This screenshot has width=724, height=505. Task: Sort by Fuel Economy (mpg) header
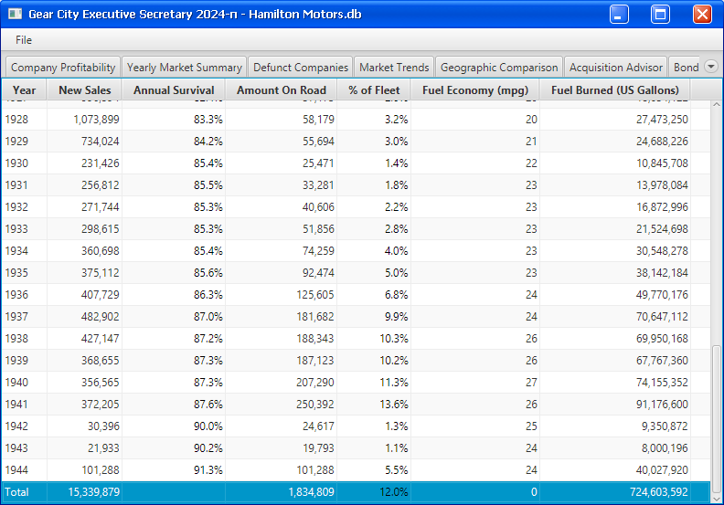[475, 90]
